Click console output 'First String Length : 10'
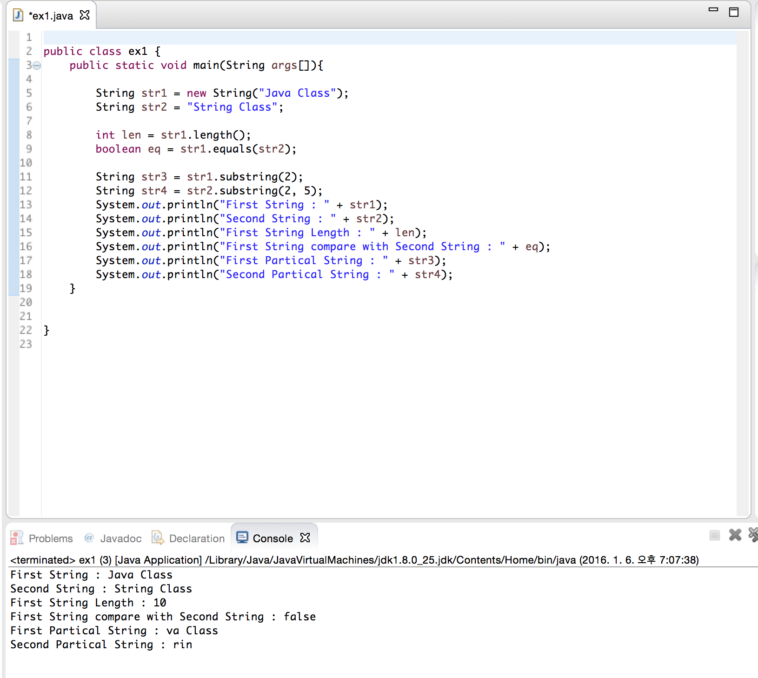Screen dimensions: 758x678 [88, 603]
